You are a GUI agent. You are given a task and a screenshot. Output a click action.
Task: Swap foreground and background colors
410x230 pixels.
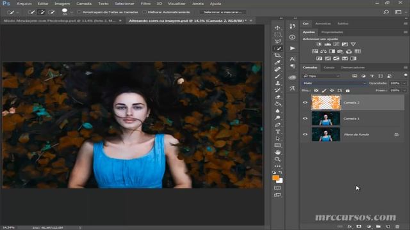(281, 172)
